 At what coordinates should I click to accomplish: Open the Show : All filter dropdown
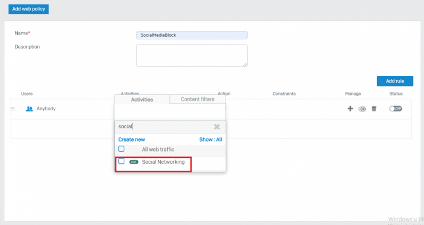210,139
